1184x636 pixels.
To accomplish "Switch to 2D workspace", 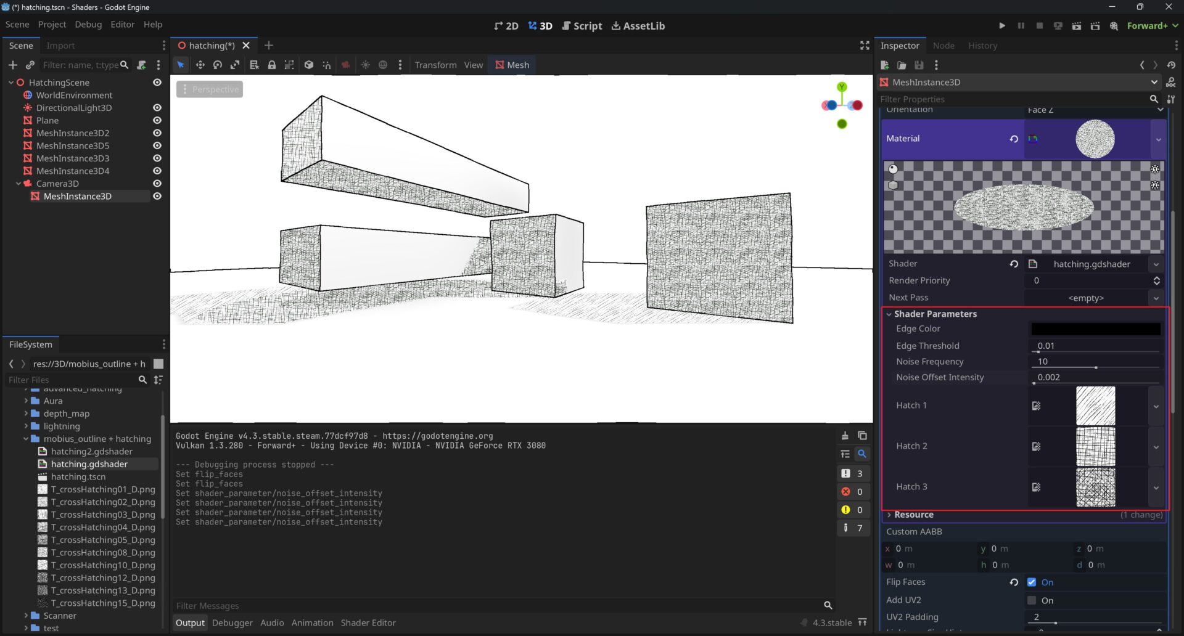I will pos(506,26).
